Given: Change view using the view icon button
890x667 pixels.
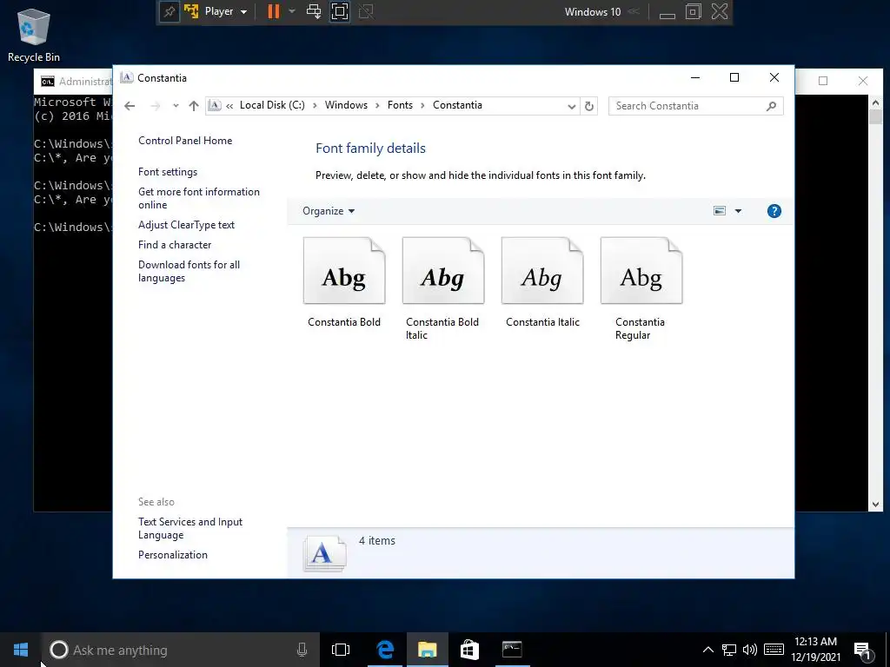Looking at the screenshot, I should pos(719,211).
